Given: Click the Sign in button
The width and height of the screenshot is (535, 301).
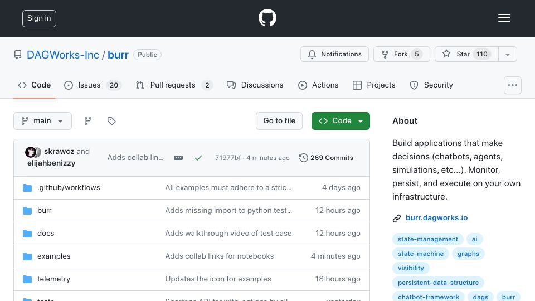Looking at the screenshot, I should click(39, 18).
